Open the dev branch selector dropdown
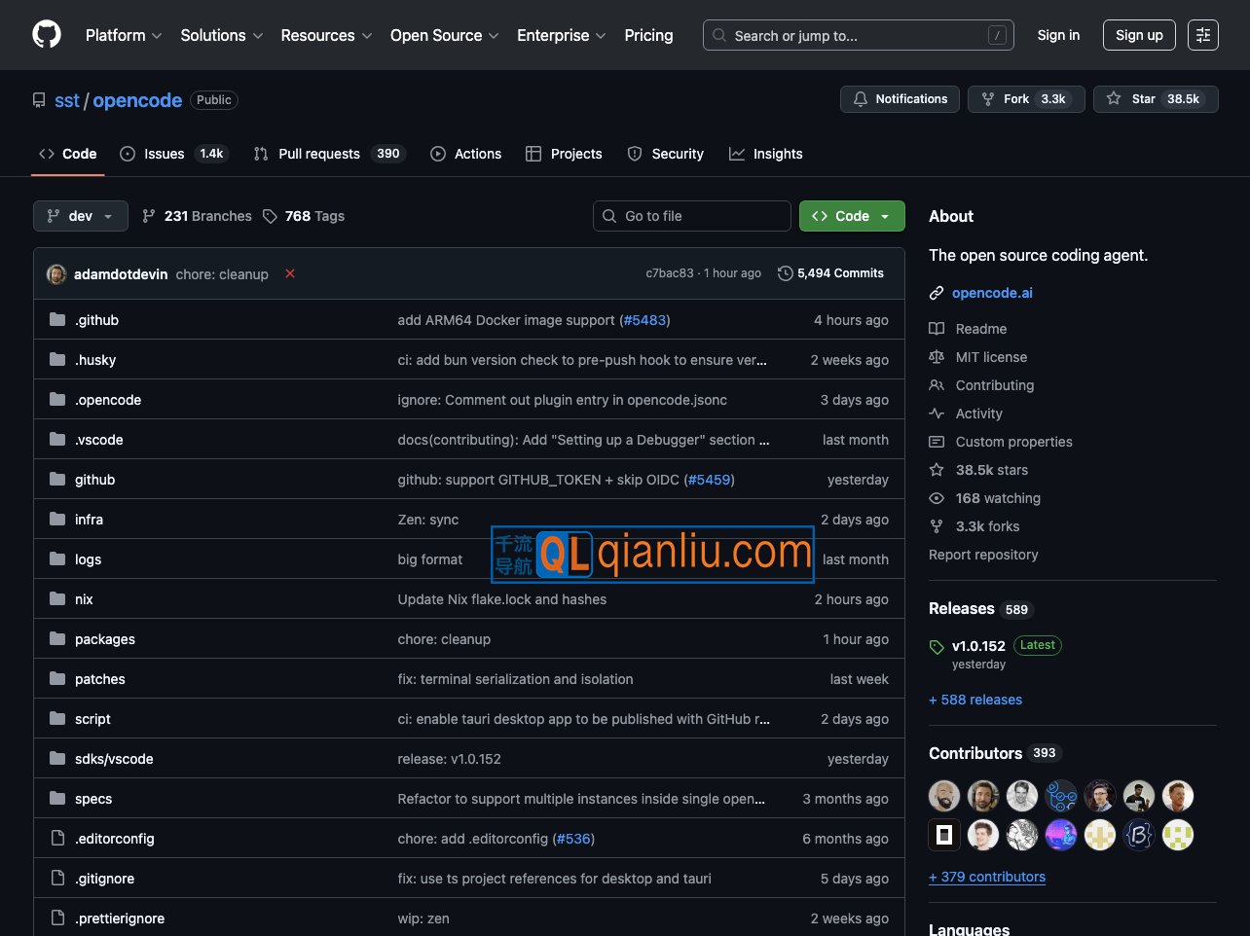1250x936 pixels. click(x=81, y=216)
